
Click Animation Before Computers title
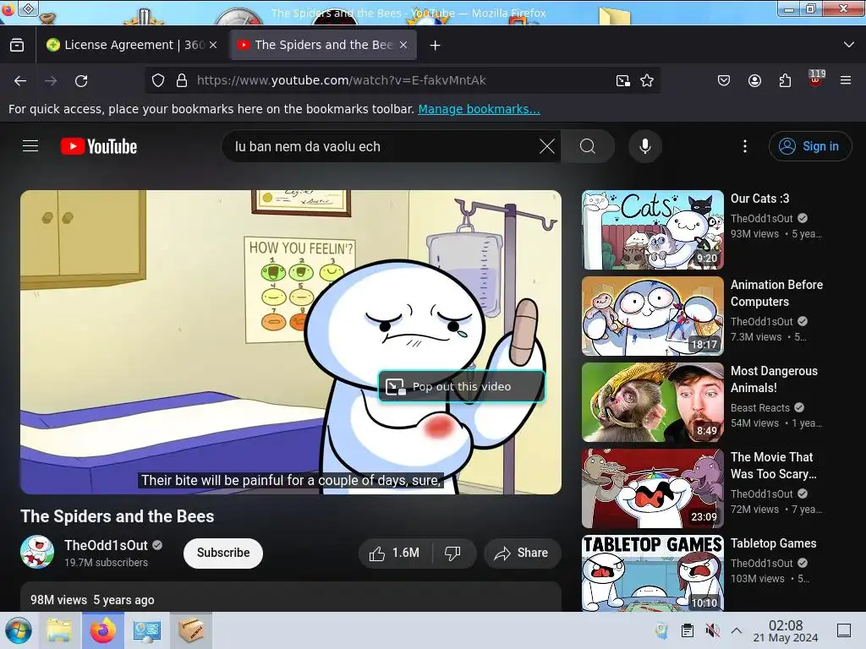776,293
